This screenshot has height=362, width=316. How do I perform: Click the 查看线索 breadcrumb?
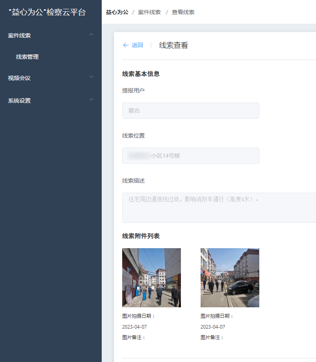[183, 12]
